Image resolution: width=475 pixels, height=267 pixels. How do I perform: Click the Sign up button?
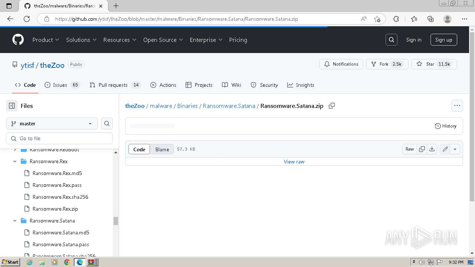(x=443, y=40)
